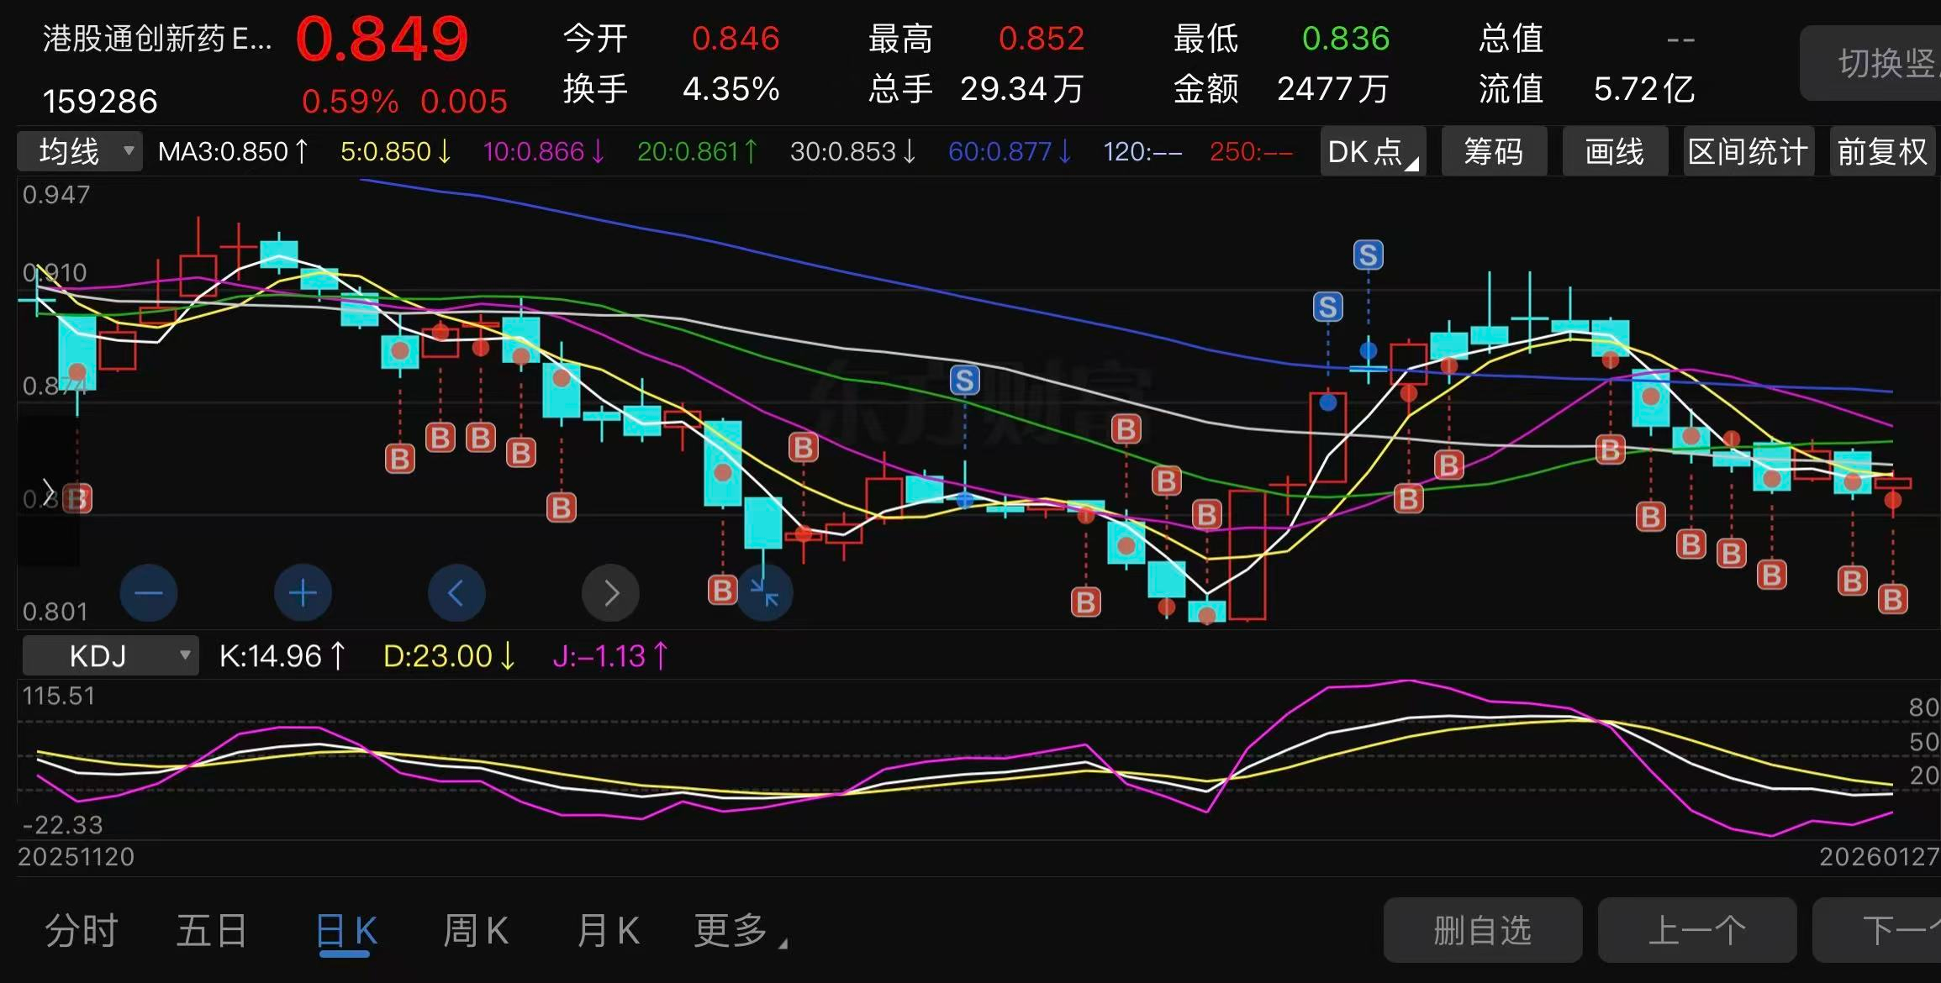
Task: Click the 上一个 button
Action: tap(1696, 931)
